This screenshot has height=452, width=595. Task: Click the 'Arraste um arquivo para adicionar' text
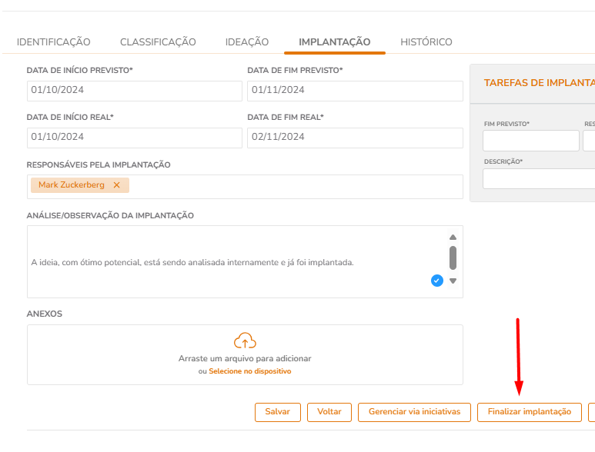(x=245, y=358)
